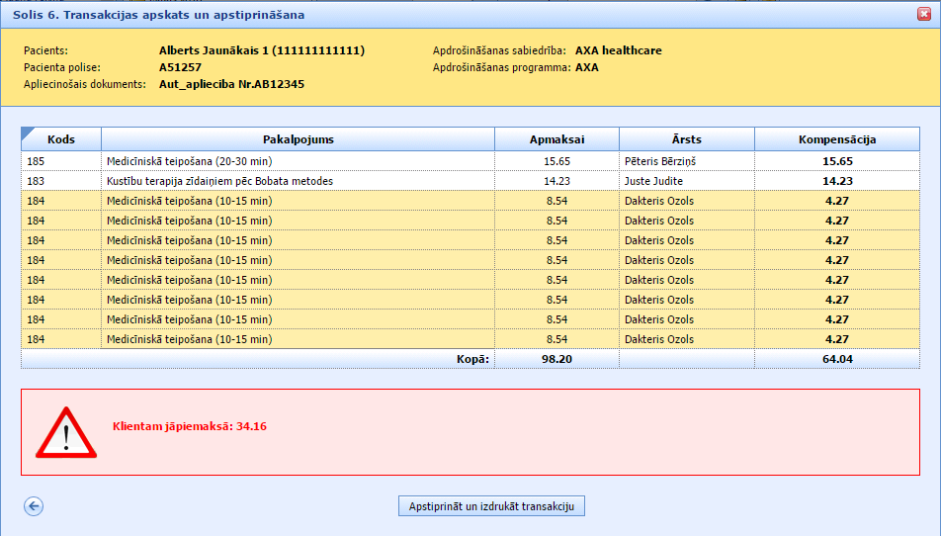The image size is (941, 536).
Task: Select the Ārsts column header
Action: (686, 139)
